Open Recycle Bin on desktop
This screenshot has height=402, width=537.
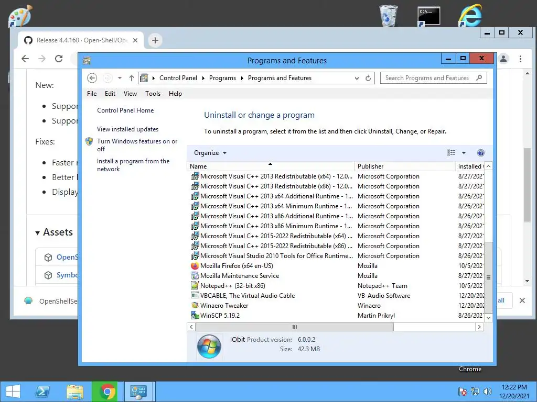[389, 16]
